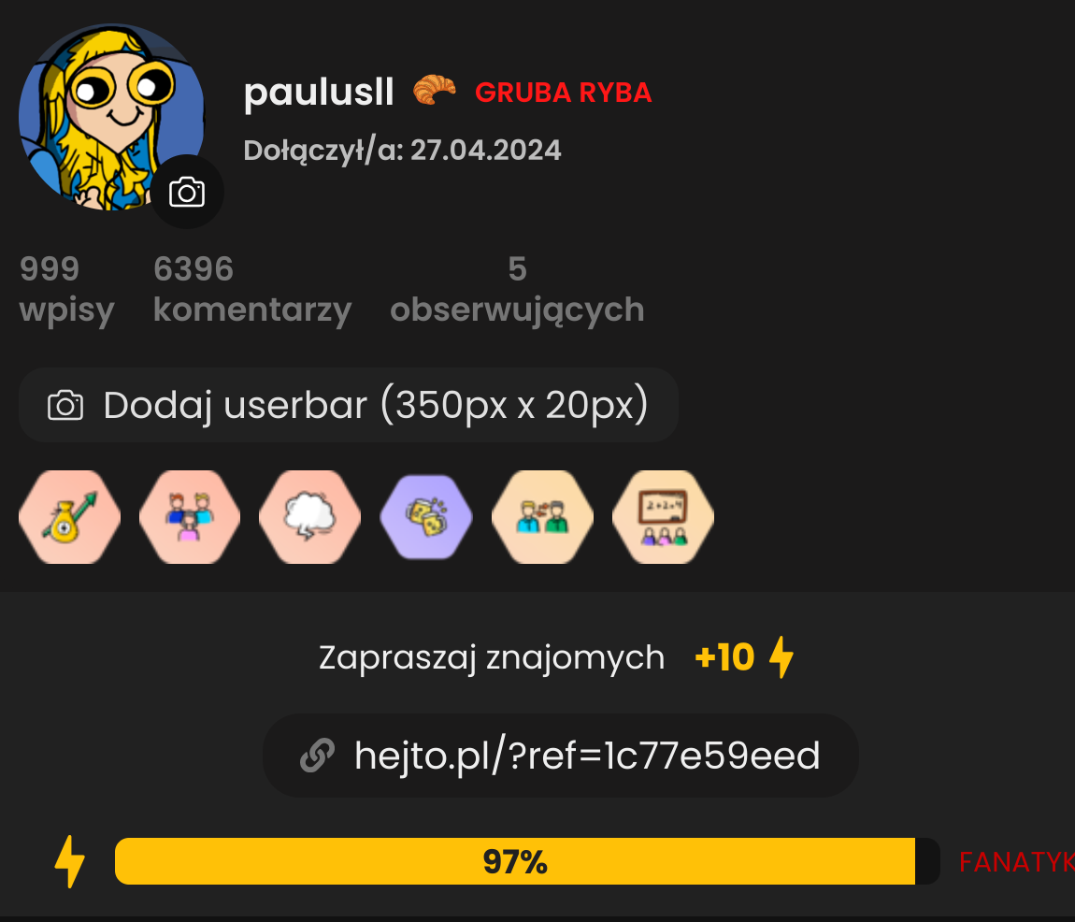Click the FANATYK rank label
Viewport: 1075px width, 922px height.
(x=1017, y=862)
